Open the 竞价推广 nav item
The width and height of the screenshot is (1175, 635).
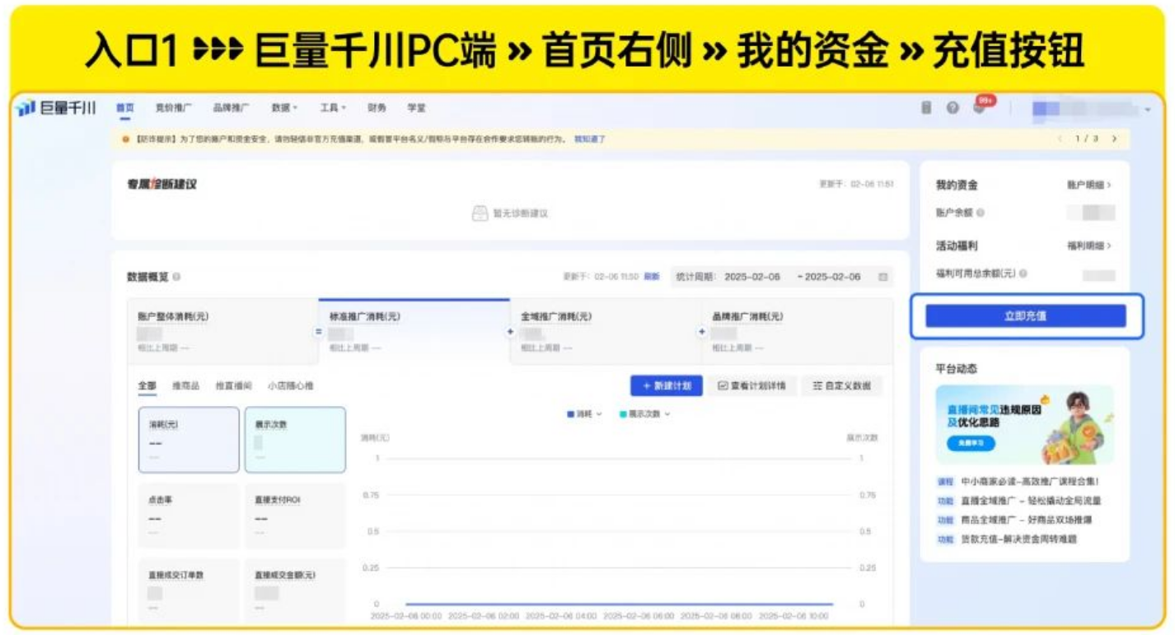coord(174,108)
